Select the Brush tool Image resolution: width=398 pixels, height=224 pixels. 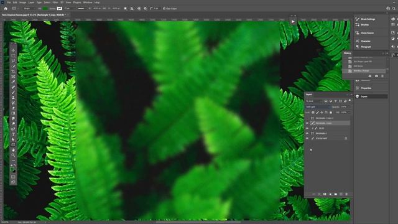pos(13,92)
